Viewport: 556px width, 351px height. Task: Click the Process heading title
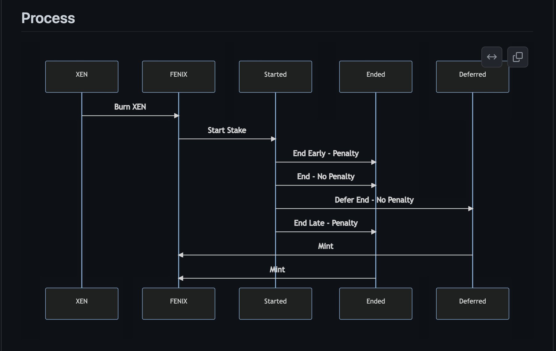coord(48,18)
